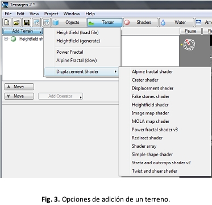Image resolution: width=212 pixels, height=205 pixels.
Task: Click the Pause preview button
Action: pyautogui.click(x=190, y=31)
